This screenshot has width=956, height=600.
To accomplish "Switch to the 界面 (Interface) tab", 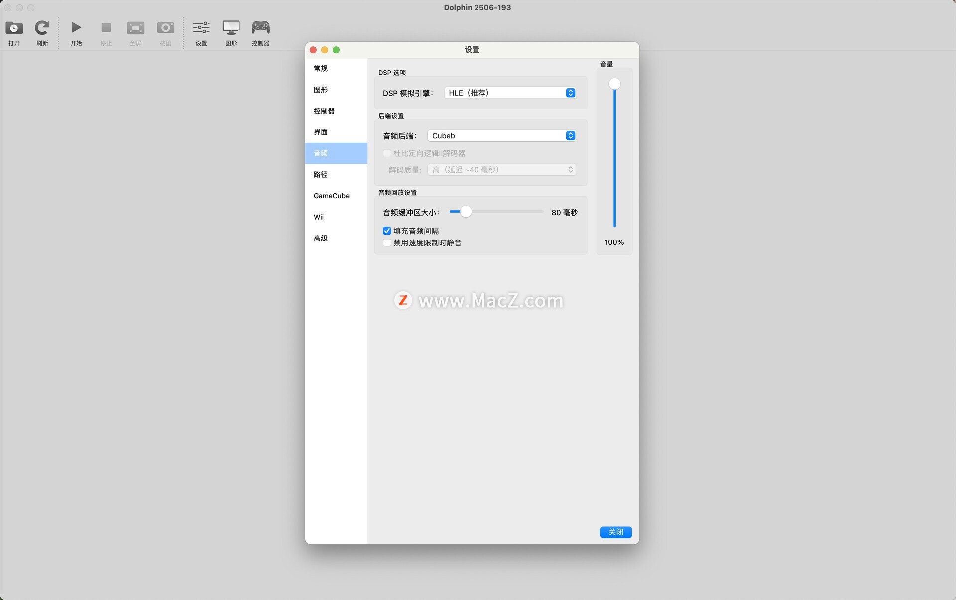I will point(336,132).
